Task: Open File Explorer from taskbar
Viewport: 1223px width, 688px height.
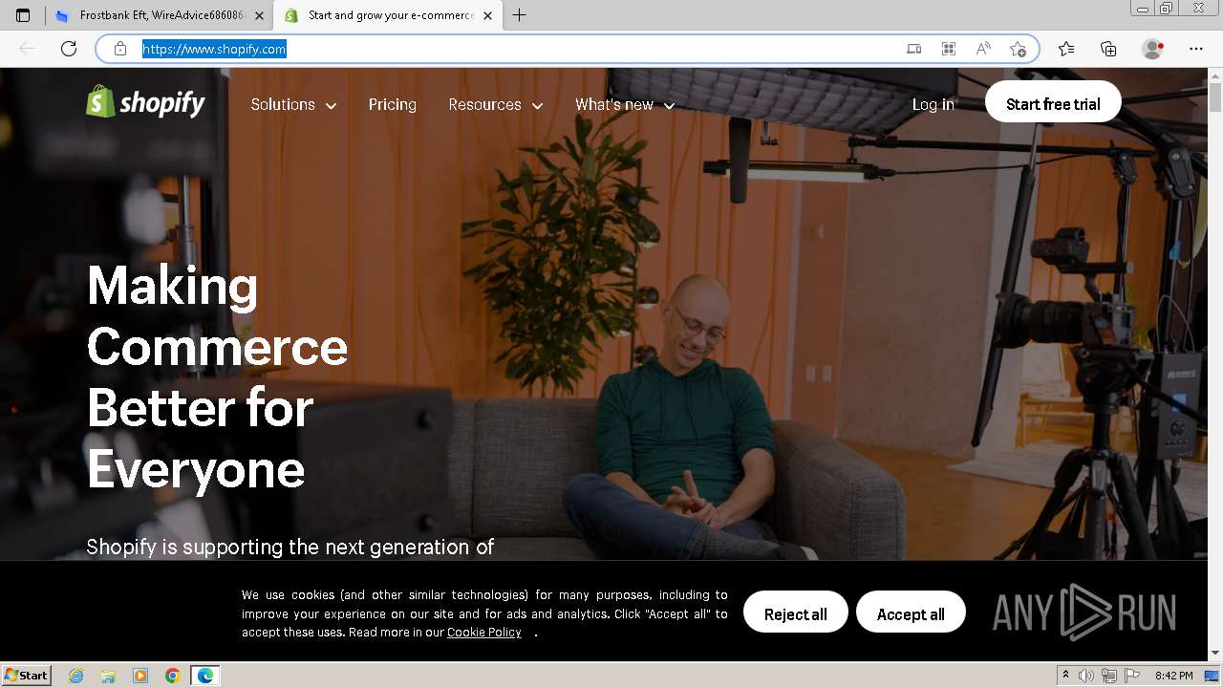Action: coord(108,676)
